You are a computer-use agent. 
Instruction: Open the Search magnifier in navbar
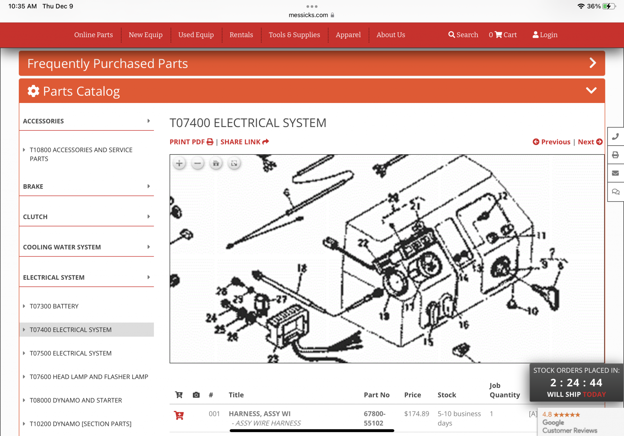point(463,35)
